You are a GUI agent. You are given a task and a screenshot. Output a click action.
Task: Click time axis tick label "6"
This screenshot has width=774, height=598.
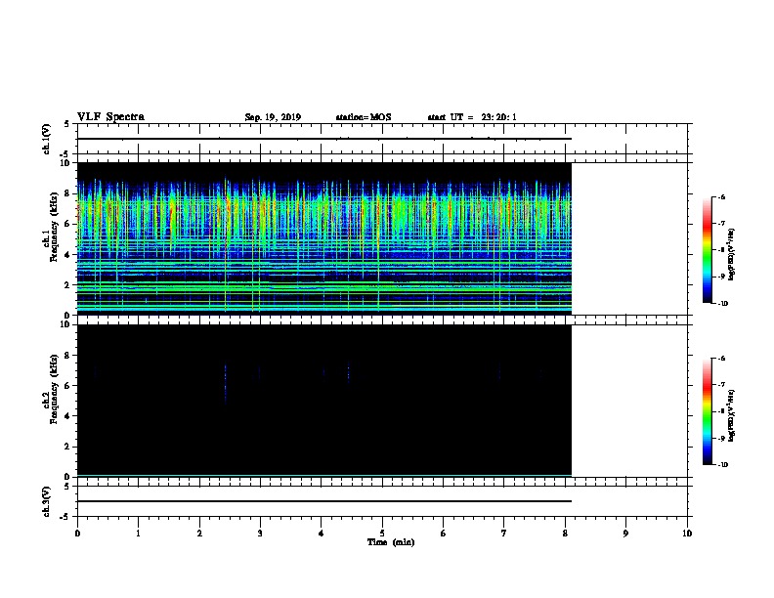(x=444, y=534)
